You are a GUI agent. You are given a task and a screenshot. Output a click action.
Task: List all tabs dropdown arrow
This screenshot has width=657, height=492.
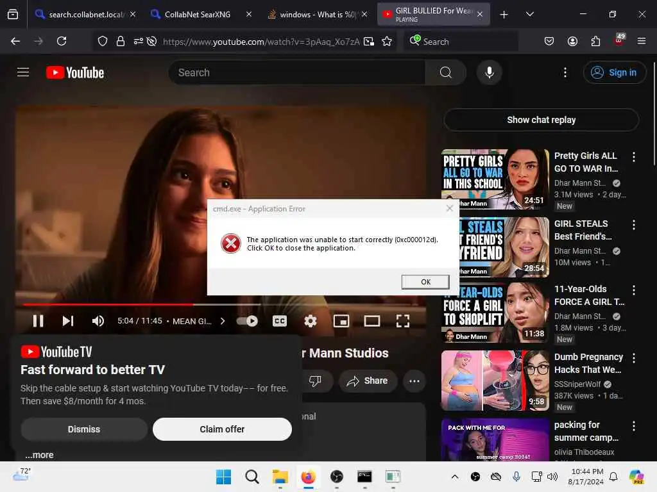[x=529, y=14]
